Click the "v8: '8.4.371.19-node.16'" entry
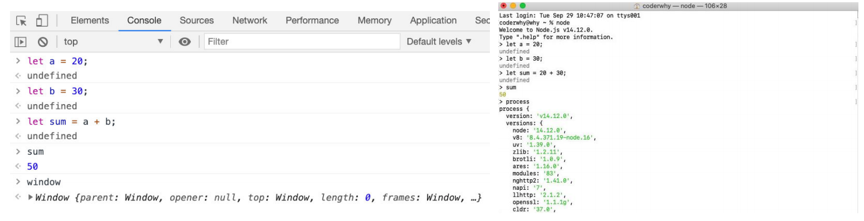 [554, 137]
